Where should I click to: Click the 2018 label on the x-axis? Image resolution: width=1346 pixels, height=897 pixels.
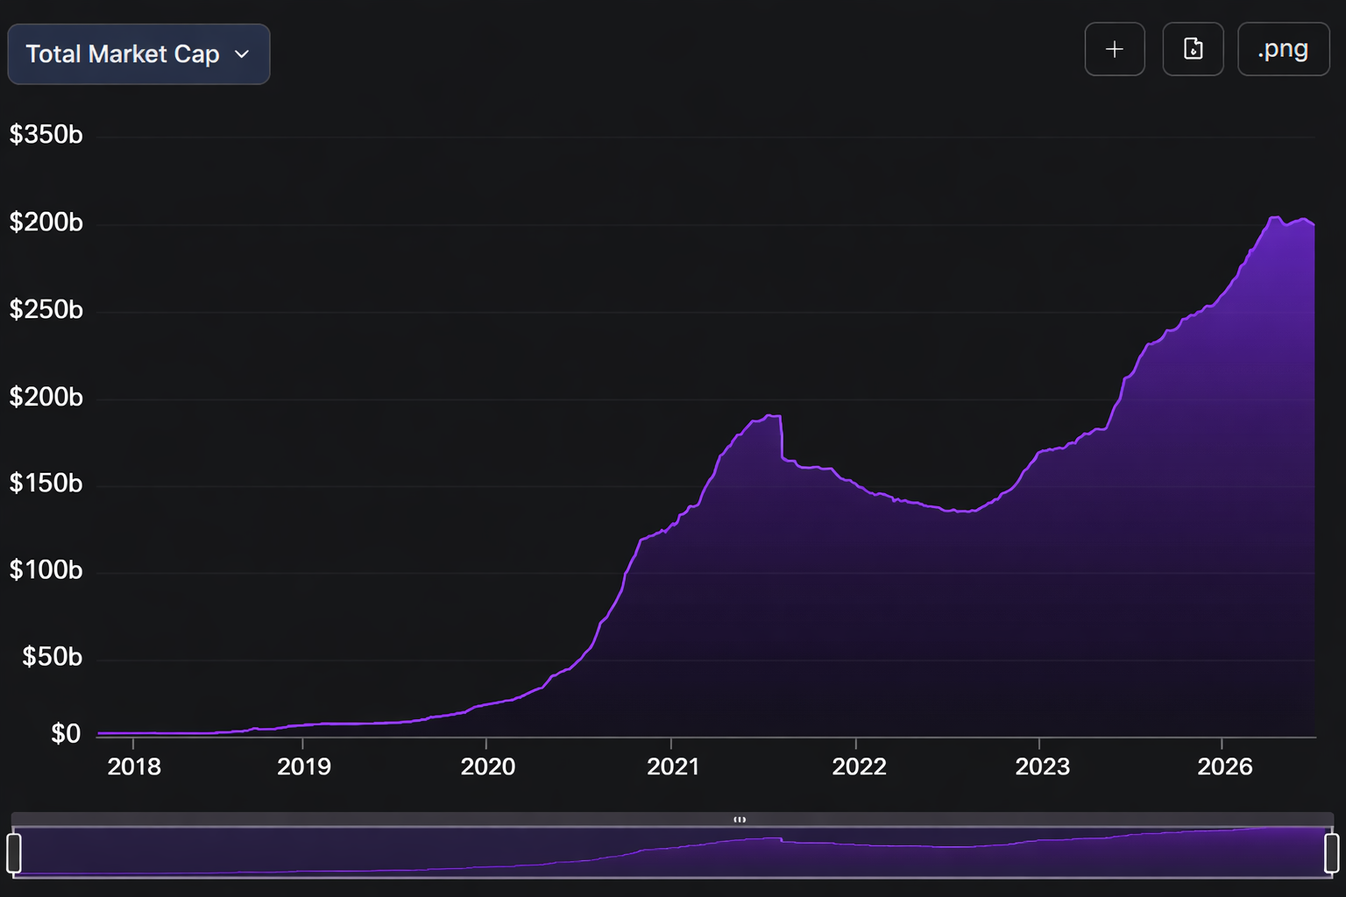134,766
